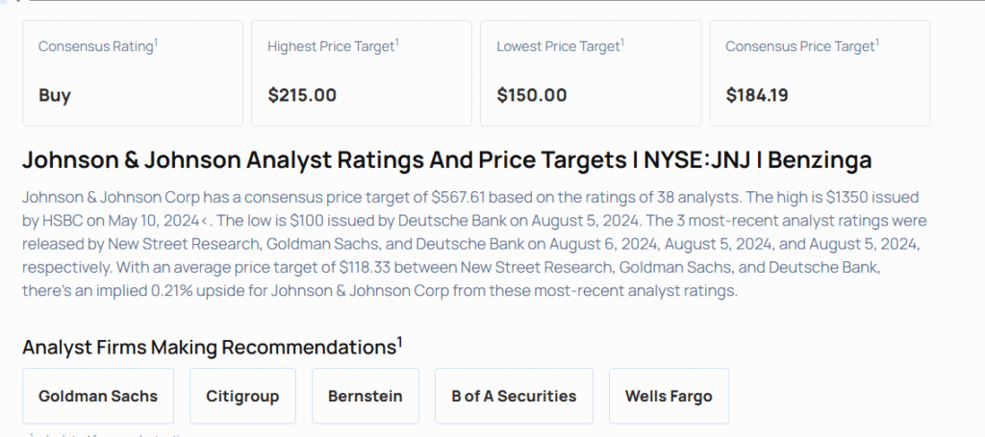The image size is (985, 437).
Task: Click the Goldman Sachs analyst firm button
Action: pos(98,396)
